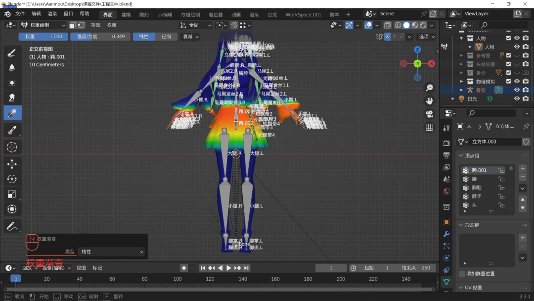Select the 径向 gradient type button
Viewport: 534px width, 301px height.
(167, 37)
